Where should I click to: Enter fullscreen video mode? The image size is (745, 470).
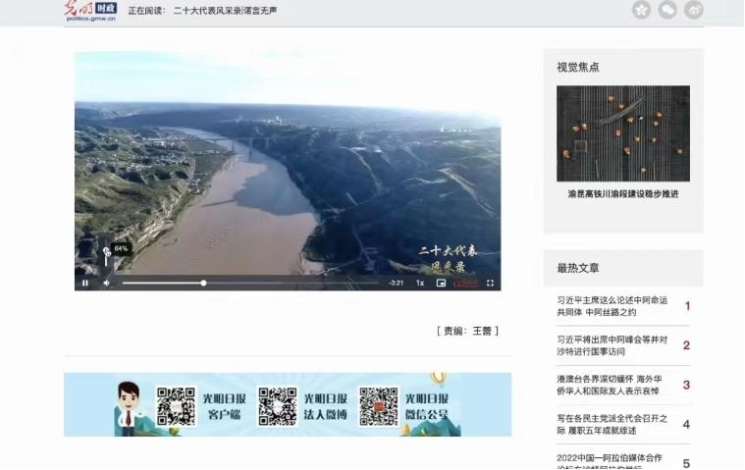coord(491,283)
